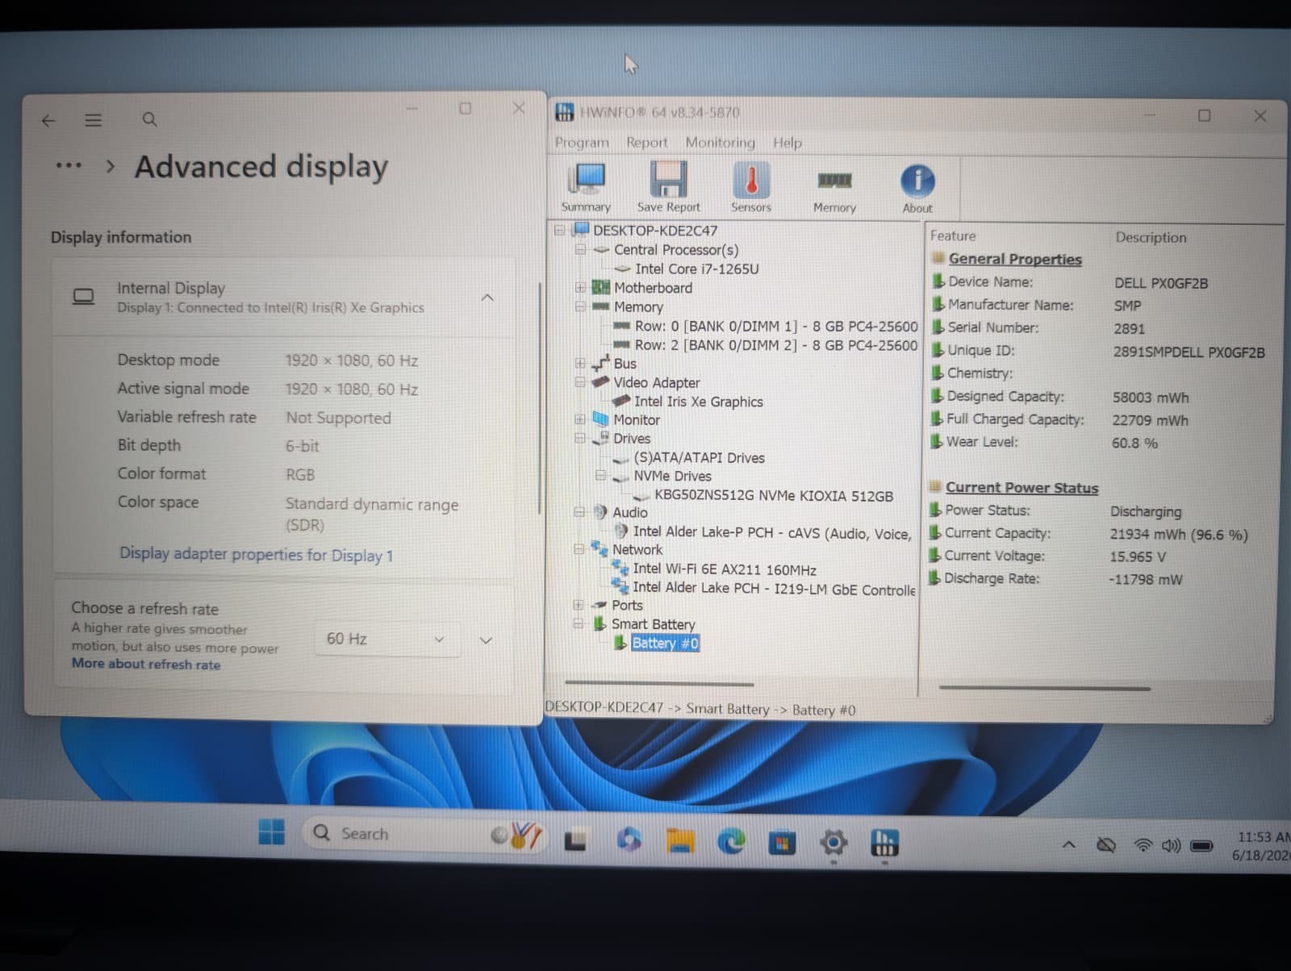Screen dimensions: 1291x971
Task: Open the Sensors thermometer icon
Action: pos(751,186)
